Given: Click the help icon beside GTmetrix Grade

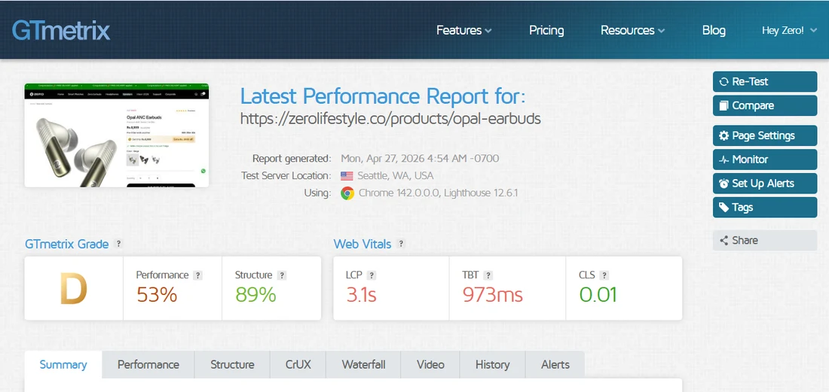Looking at the screenshot, I should tap(118, 244).
